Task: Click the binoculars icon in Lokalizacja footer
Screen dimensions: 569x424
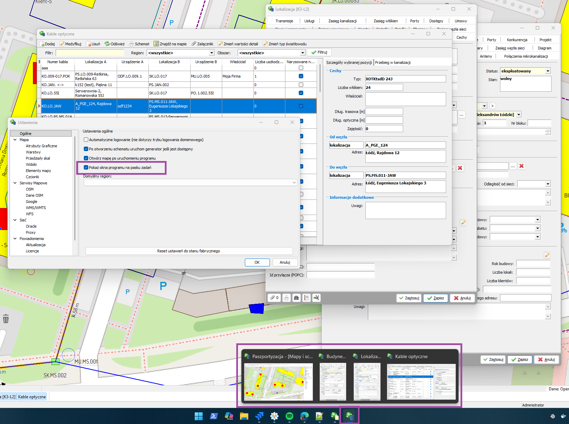Action: tap(296, 298)
